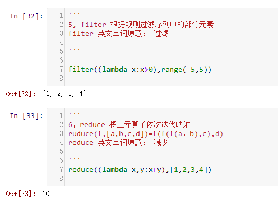Click the Out[32] output prompt
Screen dimensions: 278x203
point(21,94)
